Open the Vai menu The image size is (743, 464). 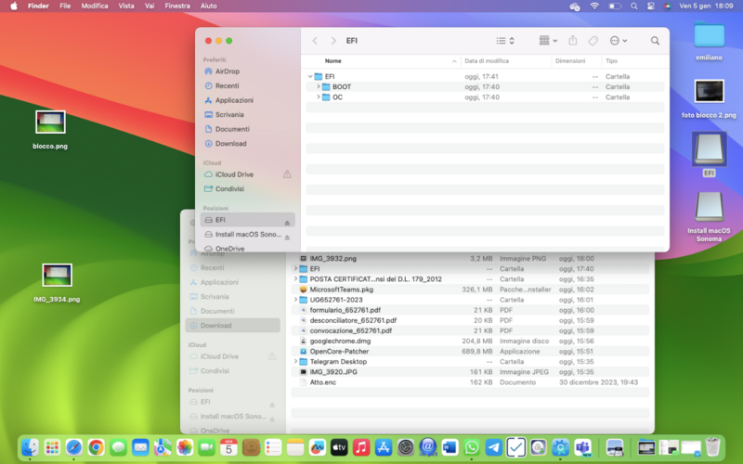[150, 6]
